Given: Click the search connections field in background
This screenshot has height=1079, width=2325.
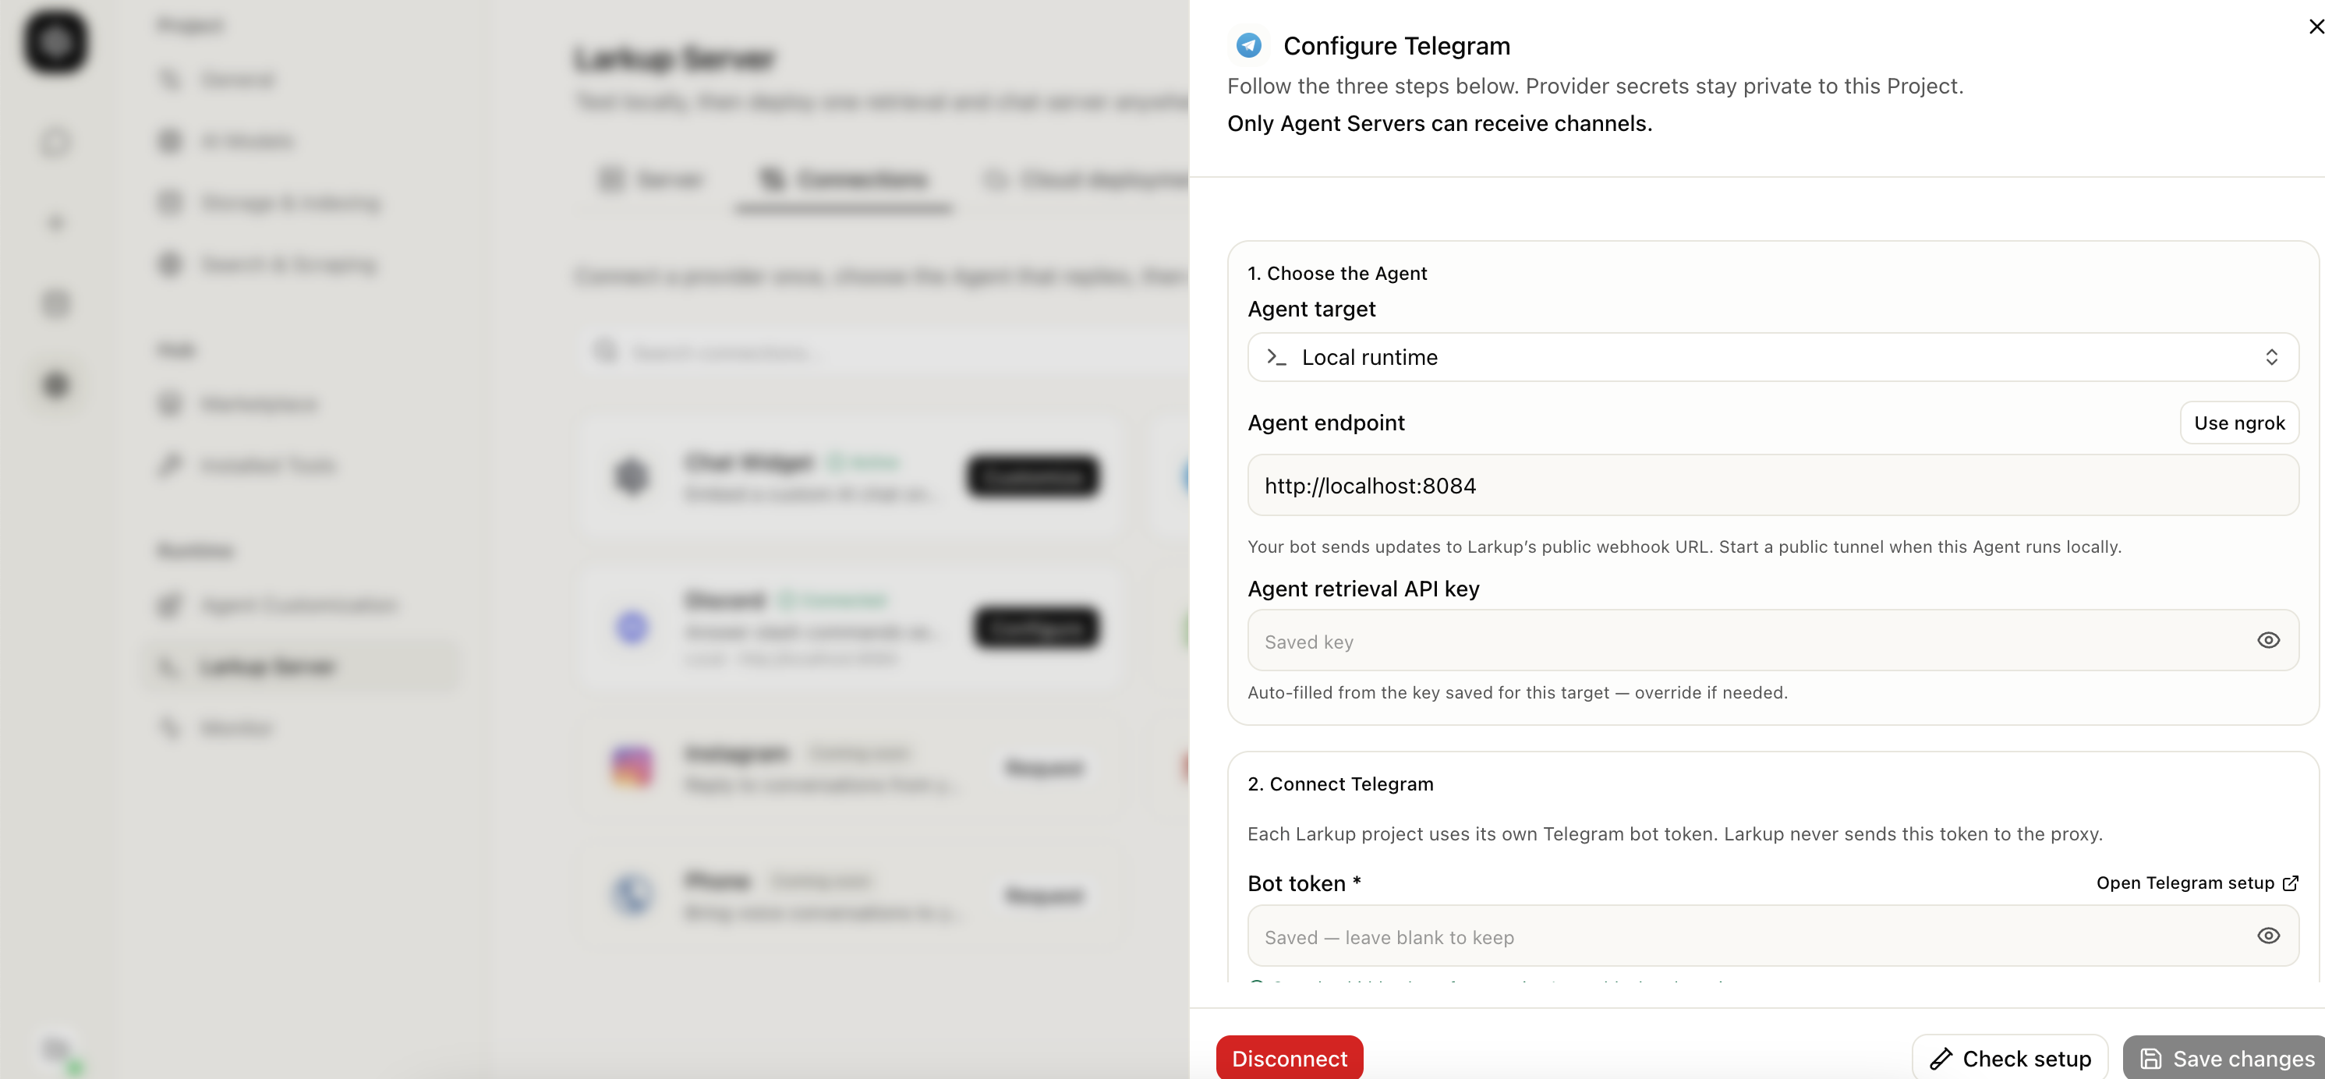Looking at the screenshot, I should click(884, 352).
